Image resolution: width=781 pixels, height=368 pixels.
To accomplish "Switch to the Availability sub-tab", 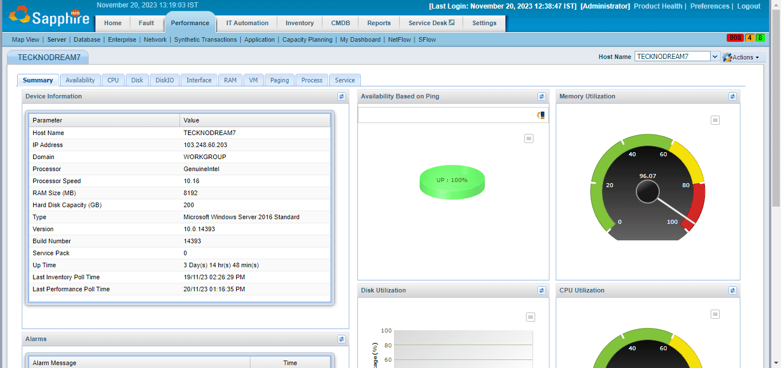I will pyautogui.click(x=80, y=80).
